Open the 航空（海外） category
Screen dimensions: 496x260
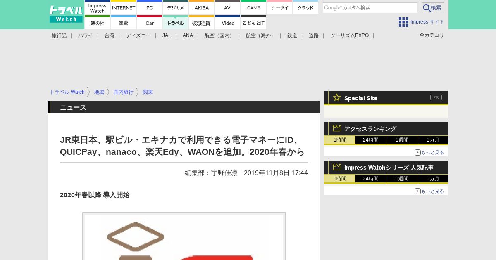click(261, 35)
